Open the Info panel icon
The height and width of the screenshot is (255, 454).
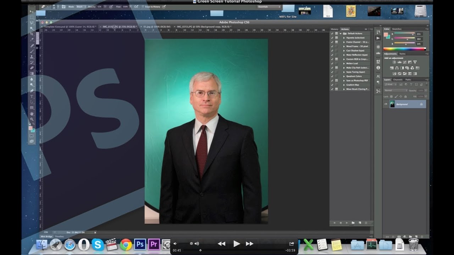point(378,68)
